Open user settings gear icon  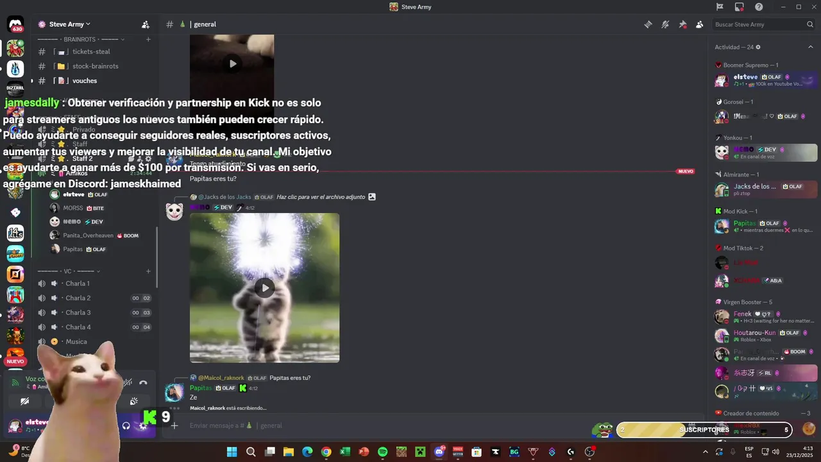[143, 425]
